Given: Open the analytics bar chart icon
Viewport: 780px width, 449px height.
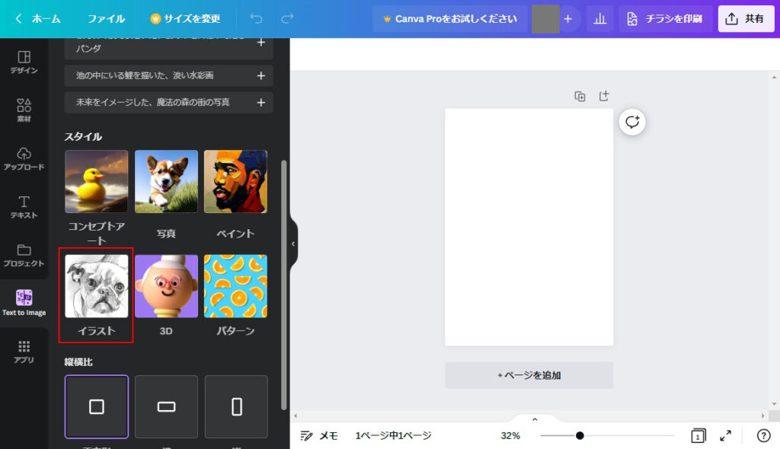Looking at the screenshot, I should (x=600, y=19).
